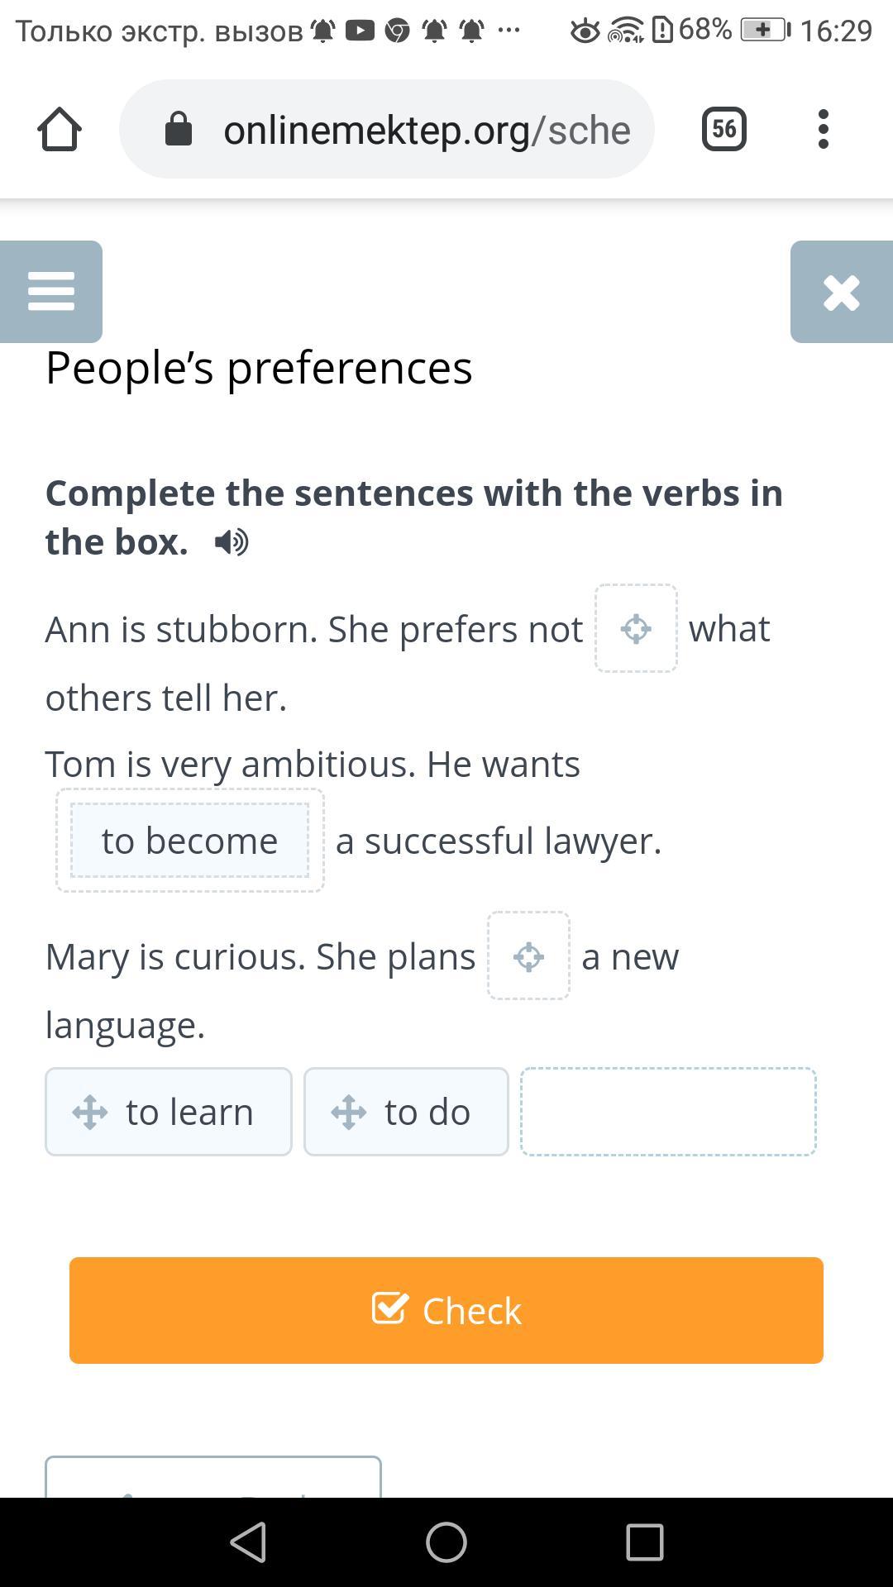This screenshot has width=893, height=1587.
Task: Click the move handle on 'to do'
Action: (x=348, y=1112)
